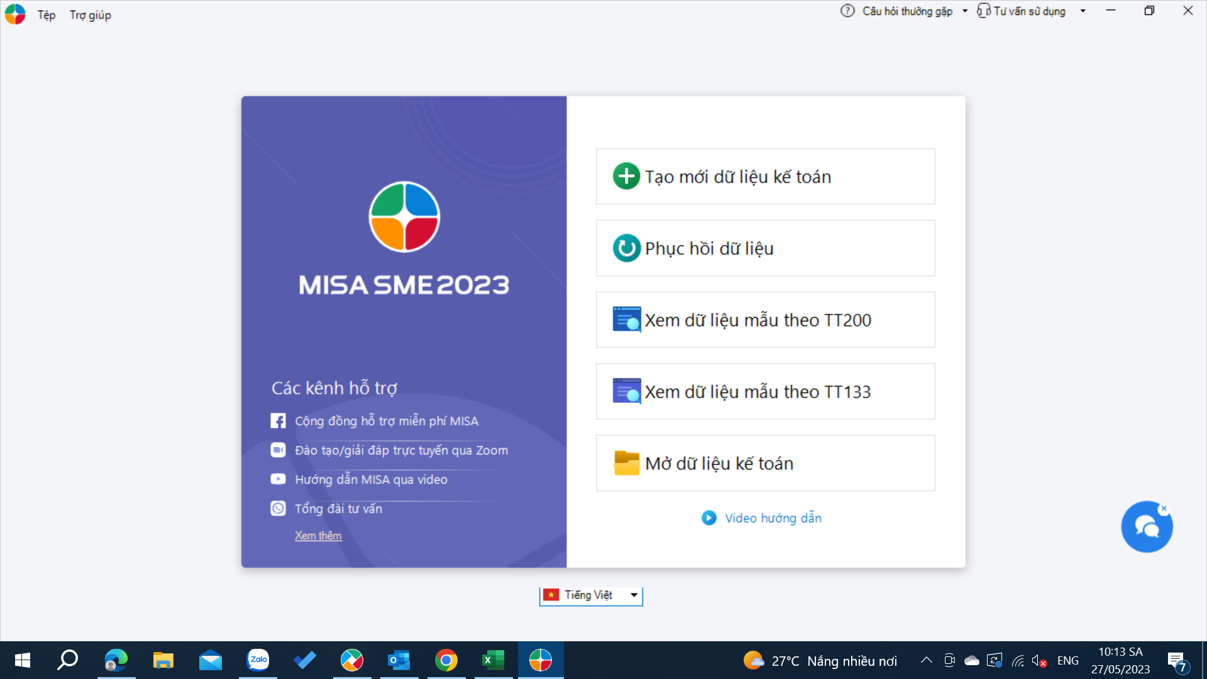1207x679 pixels.
Task: Open the Tiếng Việt language dropdown
Action: (x=591, y=595)
